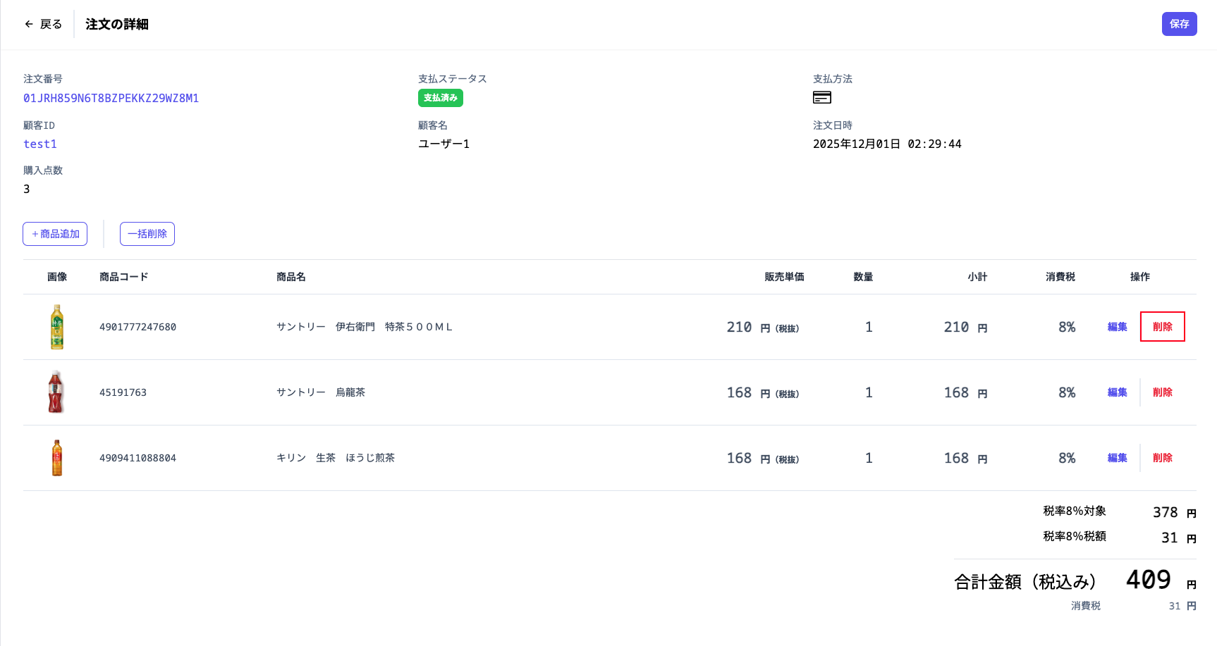This screenshot has width=1217, height=646.
Task: Click the 操作 column header
Action: pos(1140,277)
